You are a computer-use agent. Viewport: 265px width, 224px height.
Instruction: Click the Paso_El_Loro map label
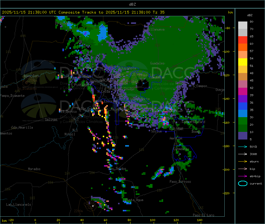(x=204, y=215)
